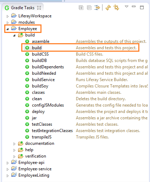Viewport: 150px width, 182px height.
Task: Click the configJSModules task gear icon
Action: coord(27,105)
